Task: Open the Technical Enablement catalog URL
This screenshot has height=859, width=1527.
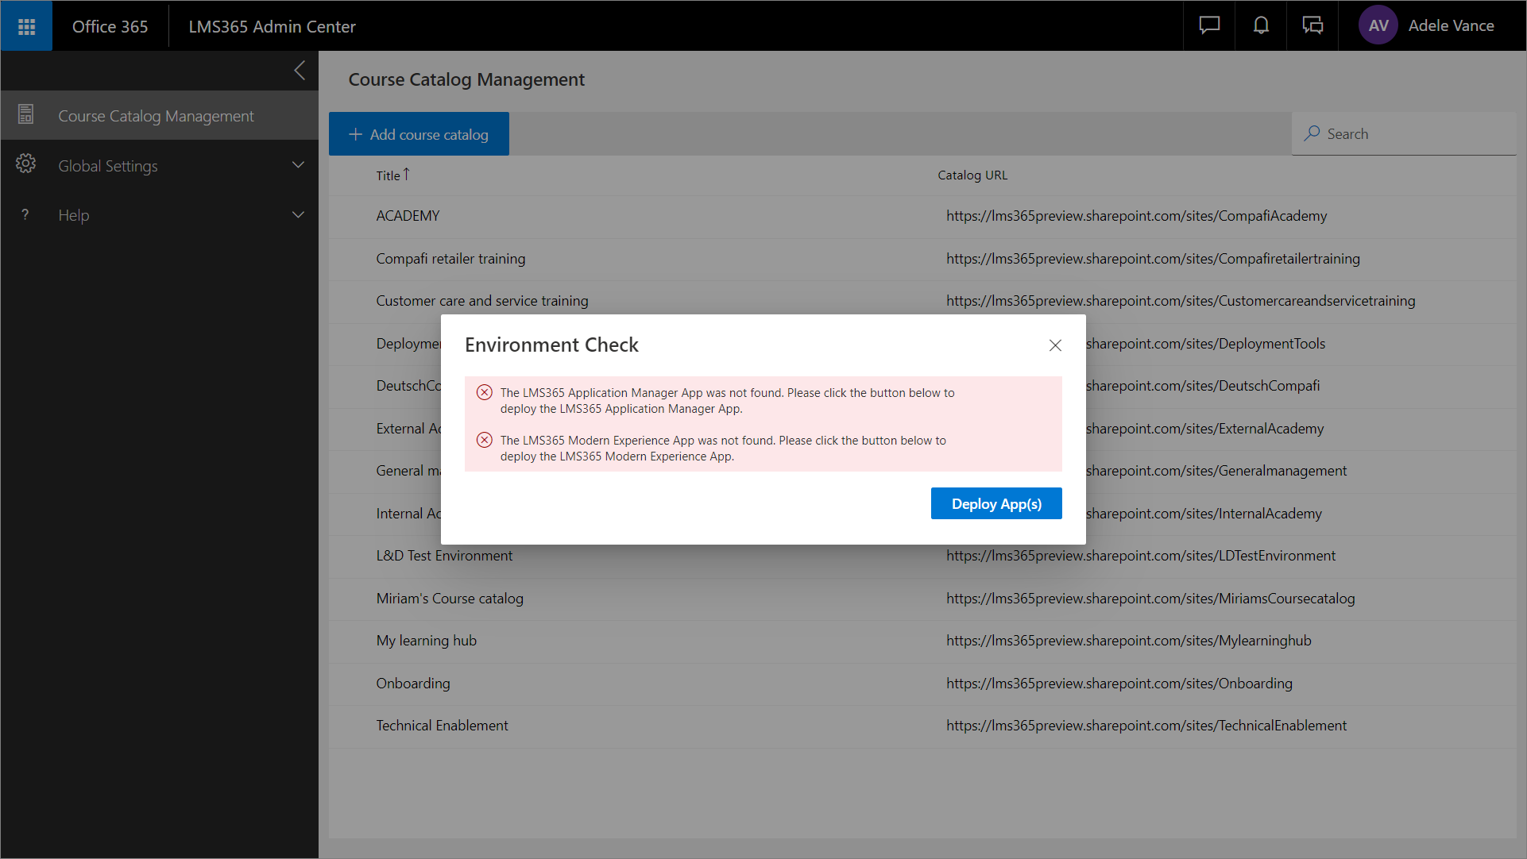Action: pos(1146,726)
